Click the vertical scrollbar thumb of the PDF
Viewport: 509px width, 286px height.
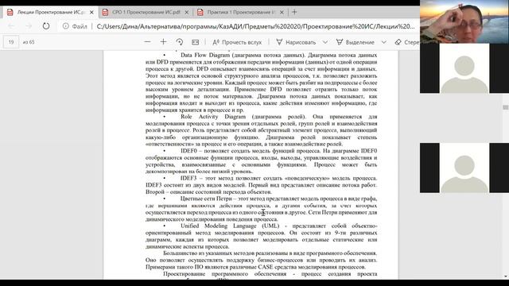click(x=506, y=107)
